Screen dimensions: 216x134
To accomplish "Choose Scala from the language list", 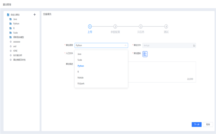I will click(80, 60).
